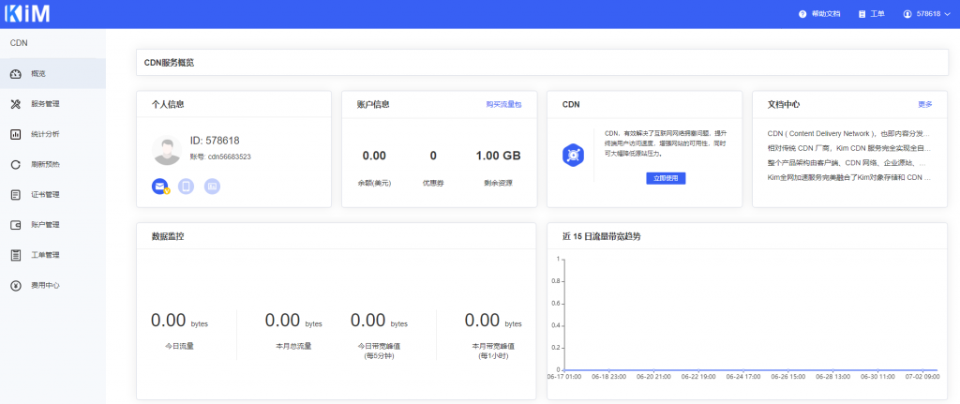Click the user avatar picture

tap(166, 148)
